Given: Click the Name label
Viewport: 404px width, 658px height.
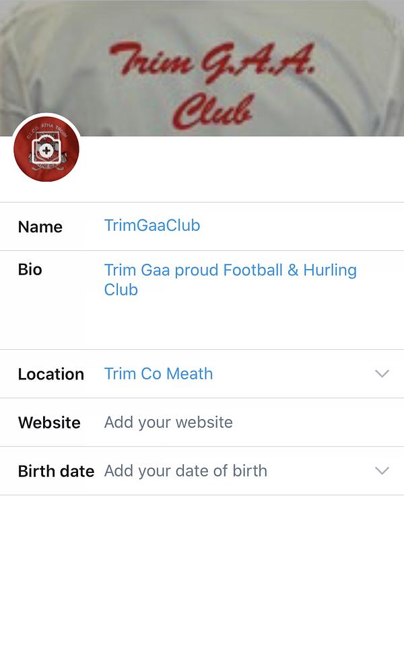Looking at the screenshot, I should click(x=40, y=227).
